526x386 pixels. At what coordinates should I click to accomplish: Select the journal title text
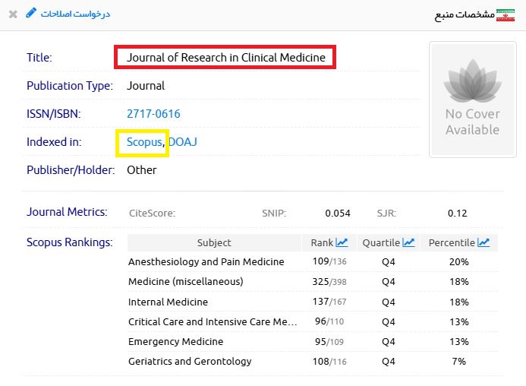click(225, 57)
